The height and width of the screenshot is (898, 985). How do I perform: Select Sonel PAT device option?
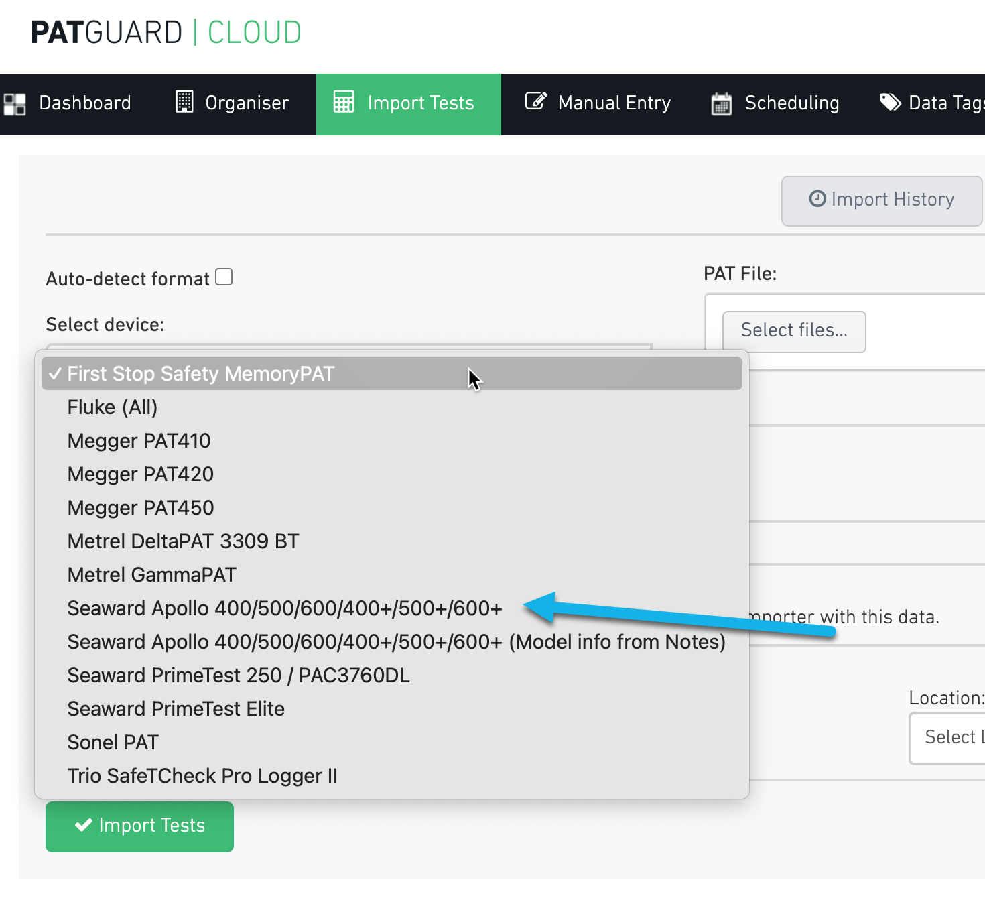pos(392,742)
